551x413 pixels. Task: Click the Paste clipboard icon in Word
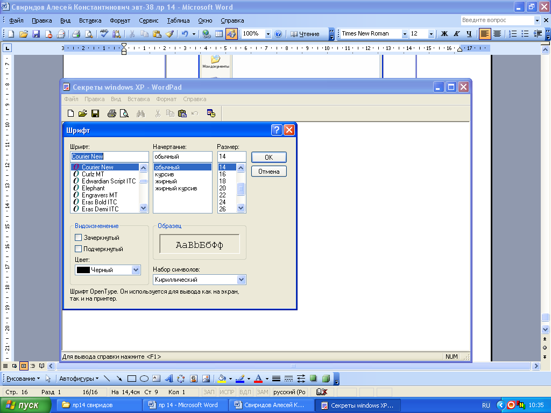coord(157,34)
